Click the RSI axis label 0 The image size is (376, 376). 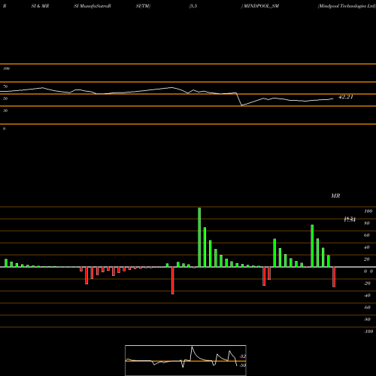click(4, 129)
